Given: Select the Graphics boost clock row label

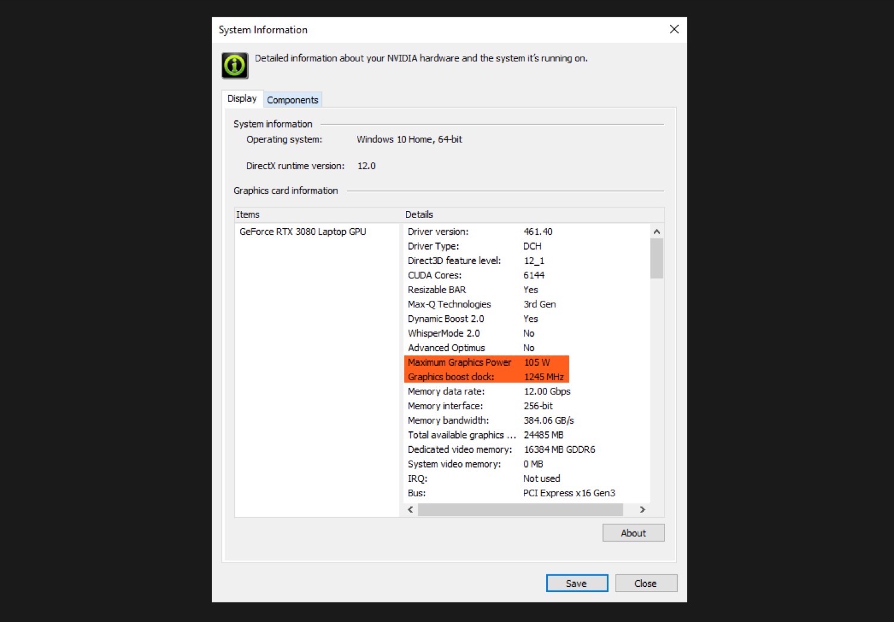Looking at the screenshot, I should tap(451, 377).
